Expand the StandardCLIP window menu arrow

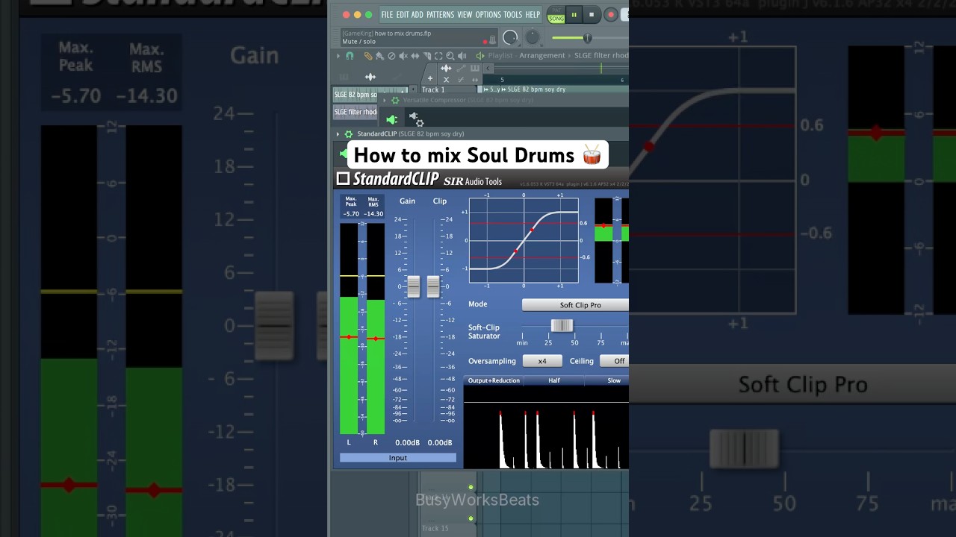338,134
